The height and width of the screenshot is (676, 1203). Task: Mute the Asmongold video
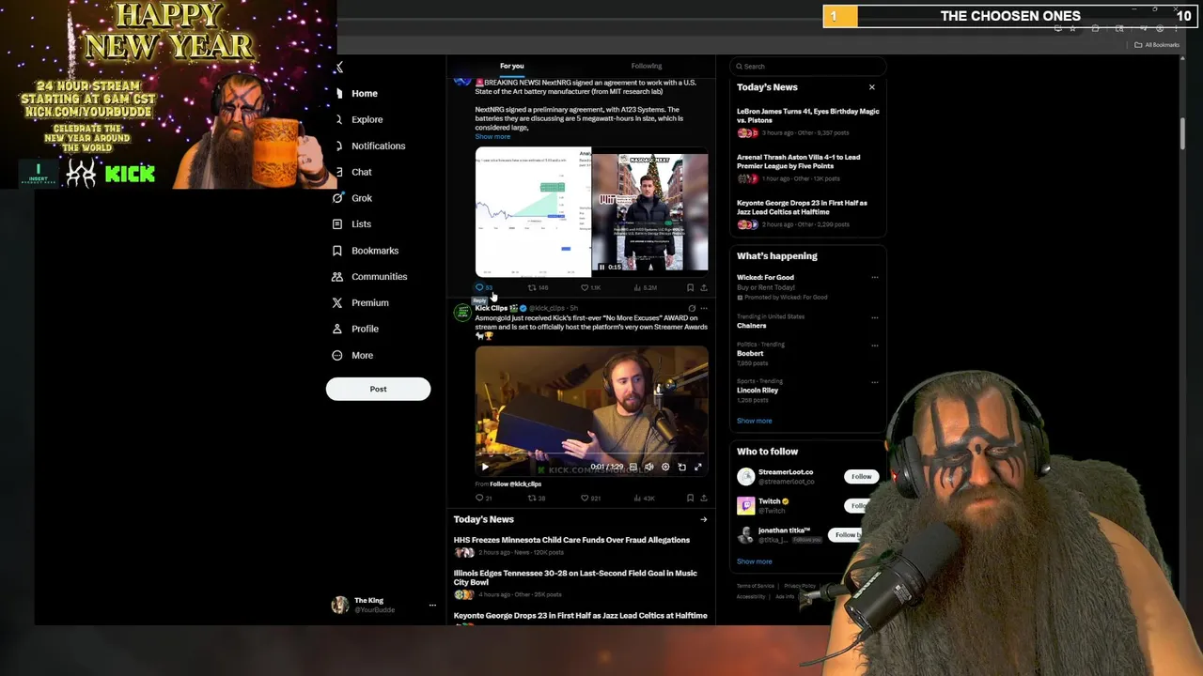pos(648,467)
